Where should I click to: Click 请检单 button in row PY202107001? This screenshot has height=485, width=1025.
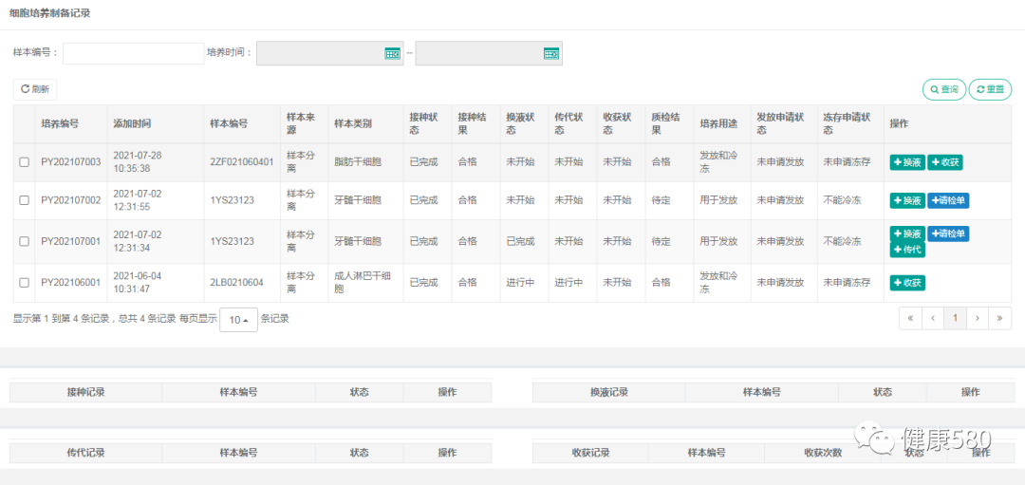point(948,233)
